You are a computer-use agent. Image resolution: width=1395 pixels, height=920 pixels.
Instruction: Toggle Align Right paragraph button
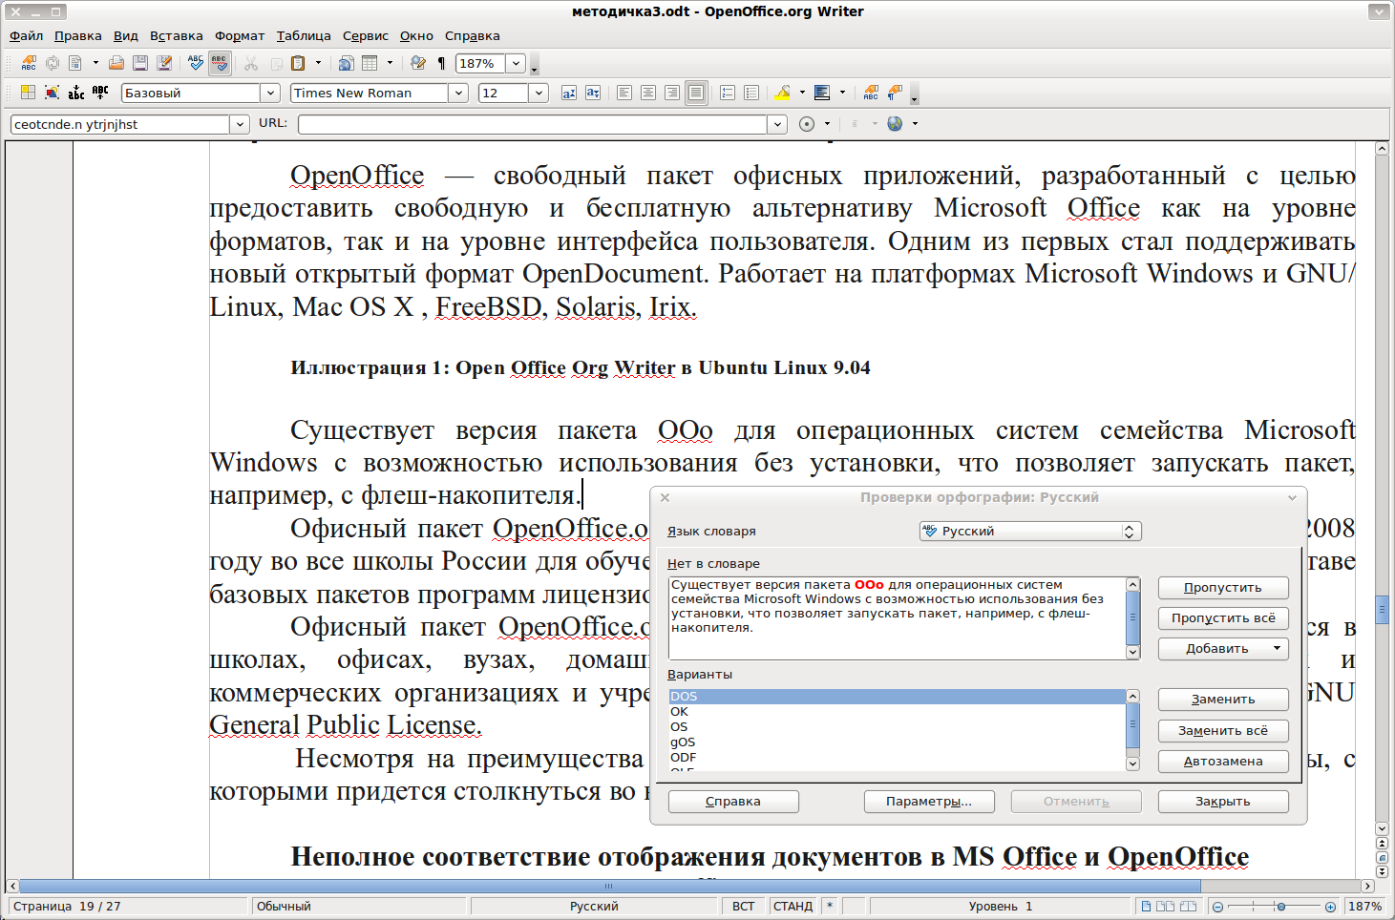point(672,93)
